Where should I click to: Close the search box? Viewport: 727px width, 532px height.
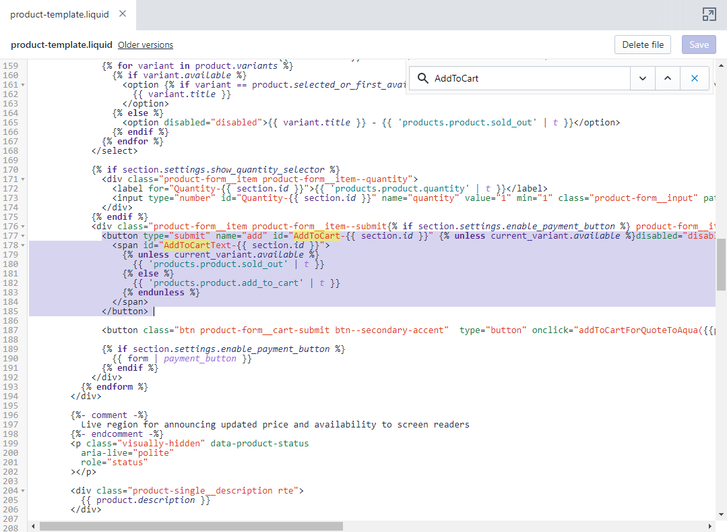pyautogui.click(x=695, y=78)
